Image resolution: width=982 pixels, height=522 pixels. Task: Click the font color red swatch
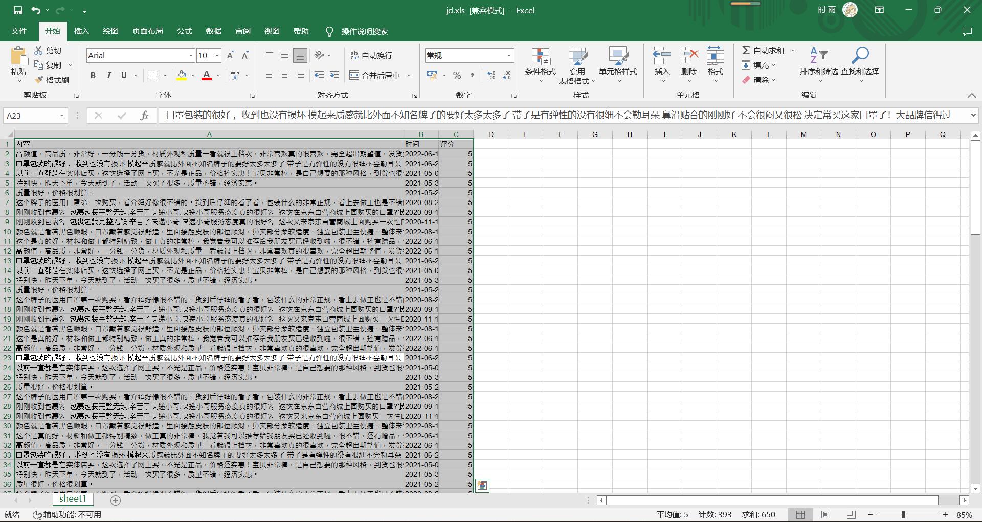(x=207, y=76)
